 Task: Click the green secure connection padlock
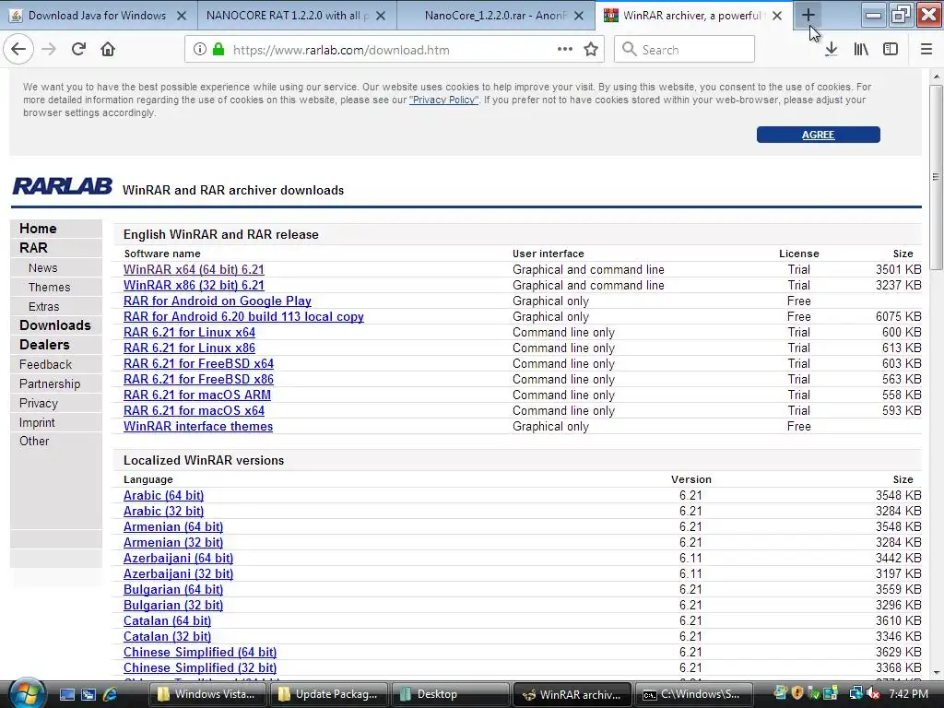[x=218, y=50]
